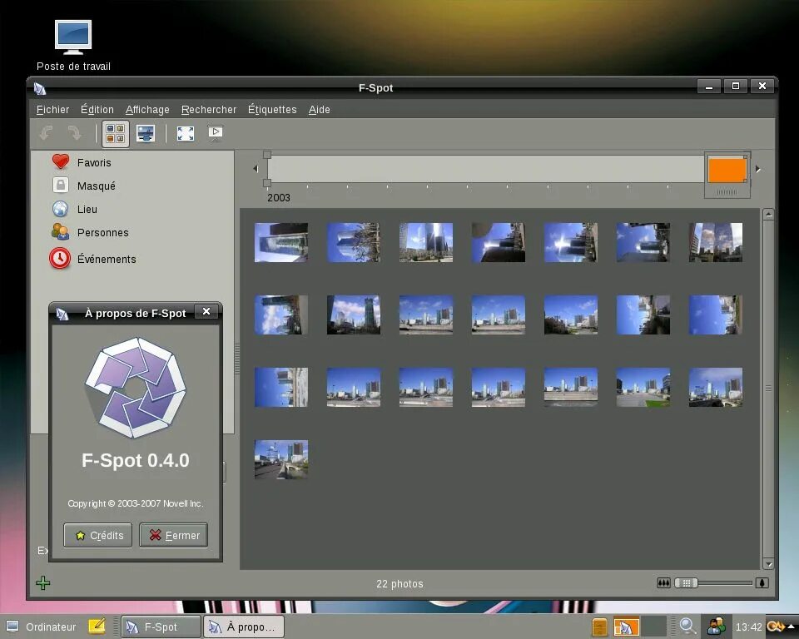Click the Fermer button in About dialog
Viewport: 799px width, 639px height.
coord(173,535)
